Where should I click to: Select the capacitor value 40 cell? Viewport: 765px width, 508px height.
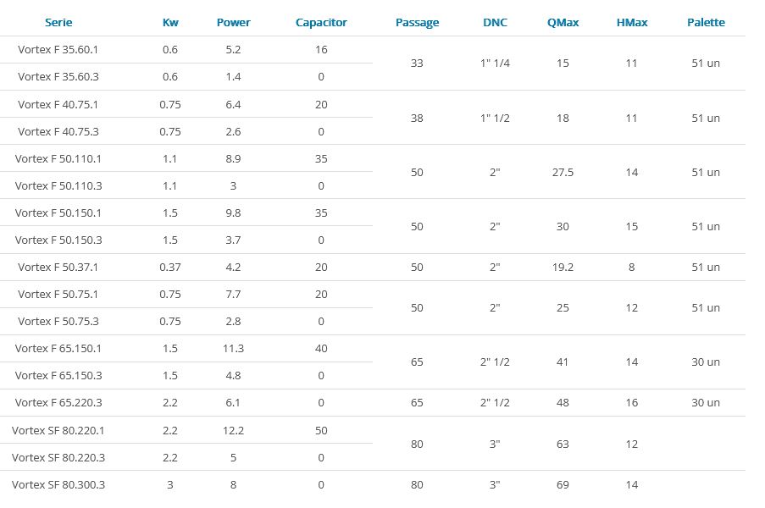[x=321, y=349]
